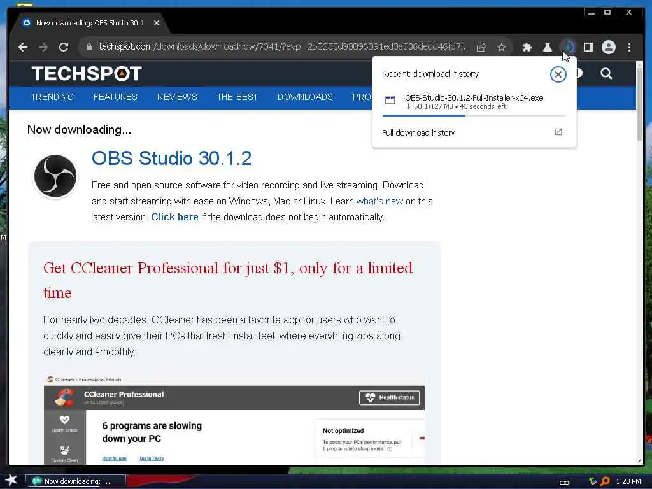Click the OBS installer file icon
This screenshot has height=489, width=652.
pyautogui.click(x=390, y=100)
